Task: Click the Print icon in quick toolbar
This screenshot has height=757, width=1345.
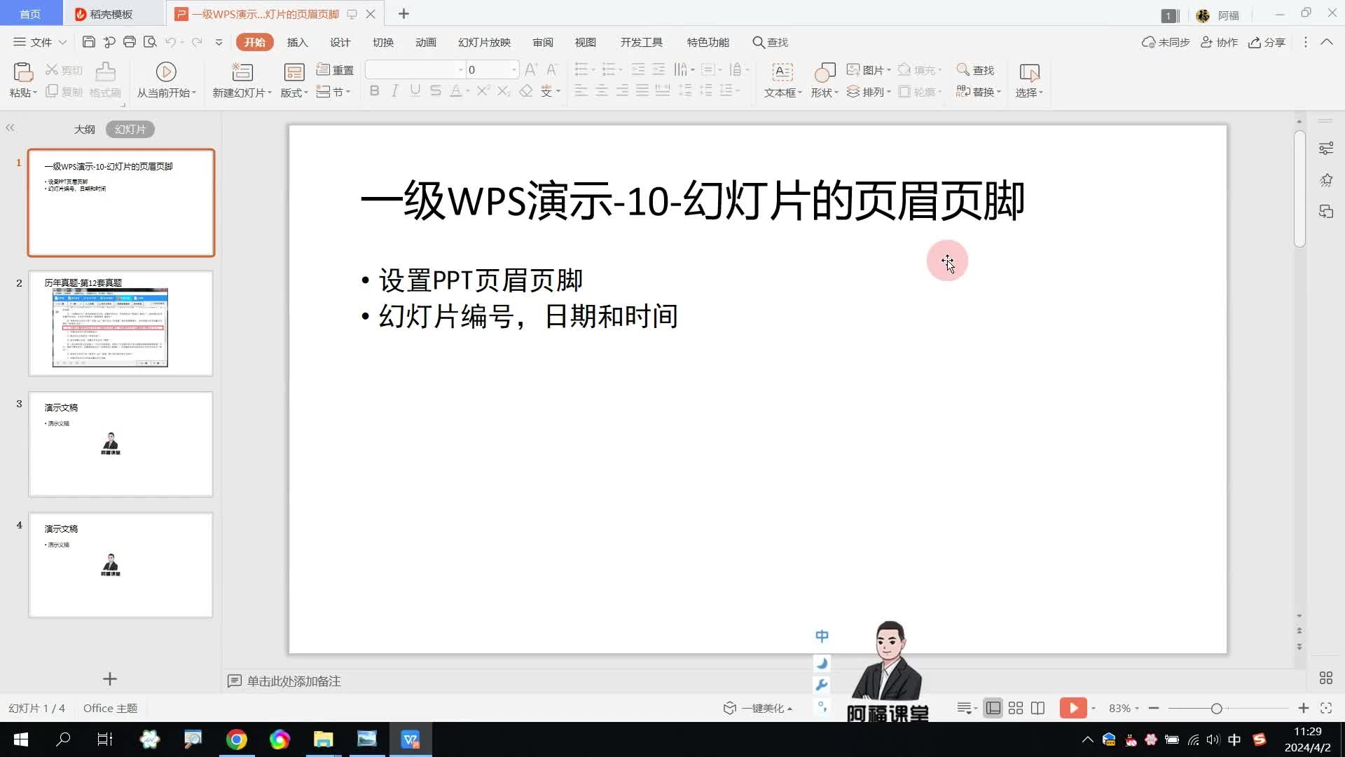Action: pyautogui.click(x=129, y=42)
